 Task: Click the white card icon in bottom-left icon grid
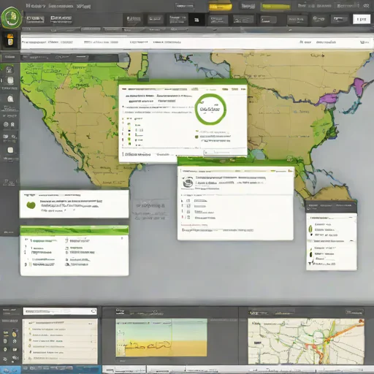(x=15, y=350)
